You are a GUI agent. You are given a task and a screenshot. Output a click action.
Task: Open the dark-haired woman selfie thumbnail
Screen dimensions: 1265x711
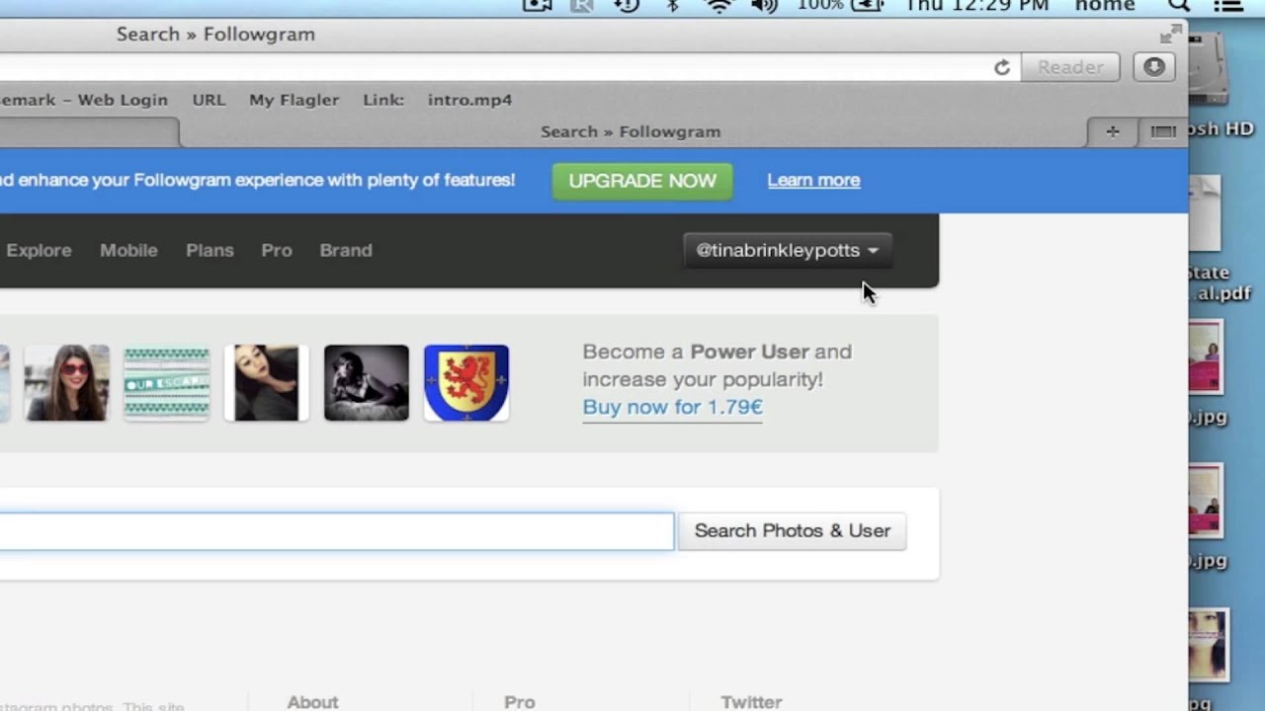click(x=266, y=383)
